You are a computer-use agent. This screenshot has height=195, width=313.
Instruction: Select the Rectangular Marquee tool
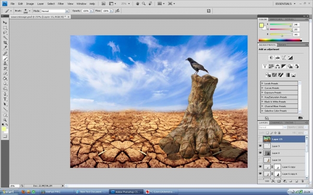tap(5, 28)
